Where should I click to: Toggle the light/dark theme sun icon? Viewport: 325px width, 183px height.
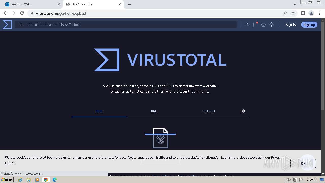click(271, 25)
